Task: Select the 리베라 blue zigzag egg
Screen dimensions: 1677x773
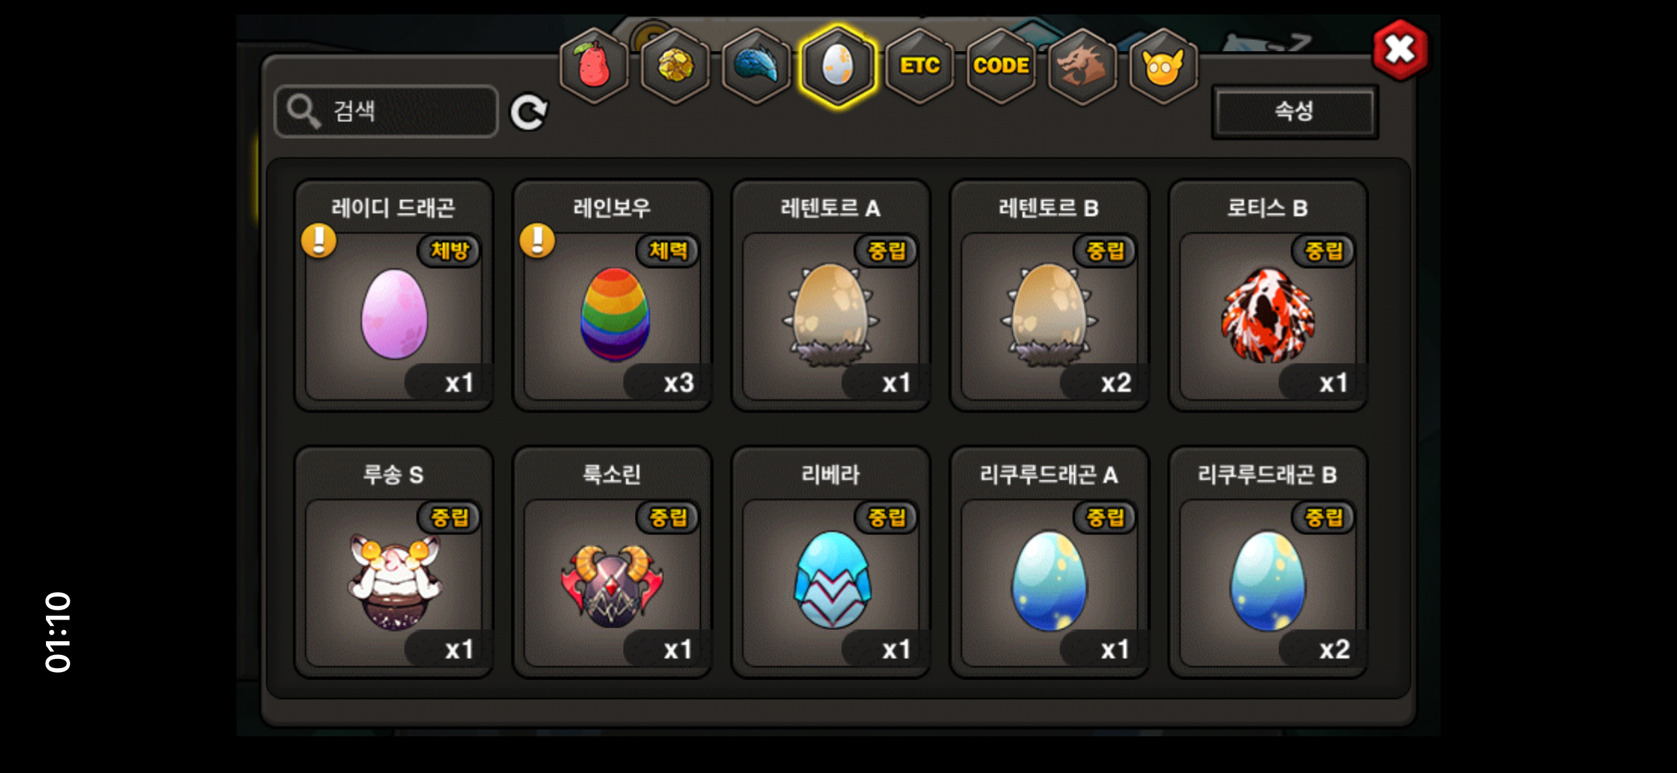Action: (831, 563)
